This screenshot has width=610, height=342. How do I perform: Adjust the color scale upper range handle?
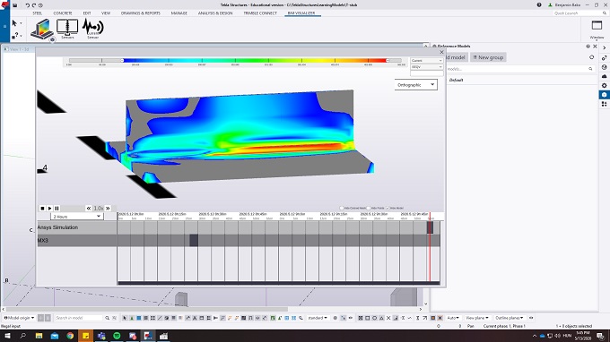coord(388,61)
